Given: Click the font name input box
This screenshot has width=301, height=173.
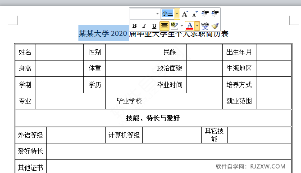Looking at the screenshot, I should pyautogui.click(x=143, y=14).
